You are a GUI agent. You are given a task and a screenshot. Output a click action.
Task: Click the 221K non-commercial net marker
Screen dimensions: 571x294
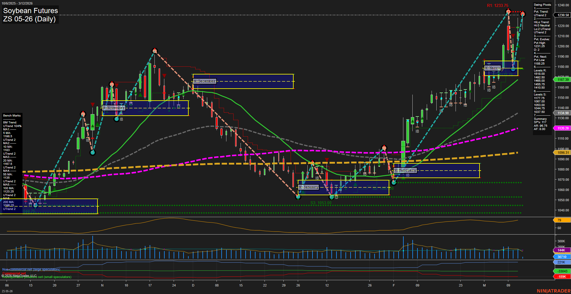coord(562,262)
